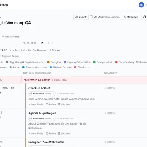Image resolution: width=147 pixels, height=147 pixels.
Task: Click the Energizer: Zwei Wahrheiten title
Action: tap(46, 142)
